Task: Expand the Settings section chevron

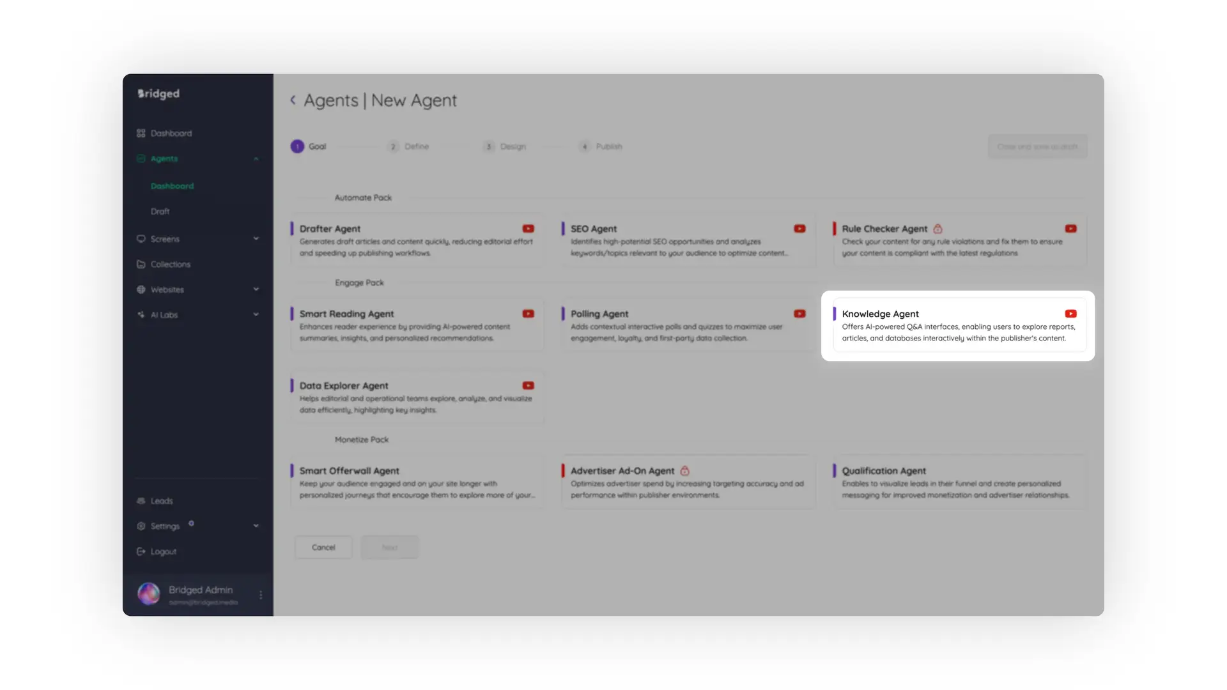Action: pos(256,525)
